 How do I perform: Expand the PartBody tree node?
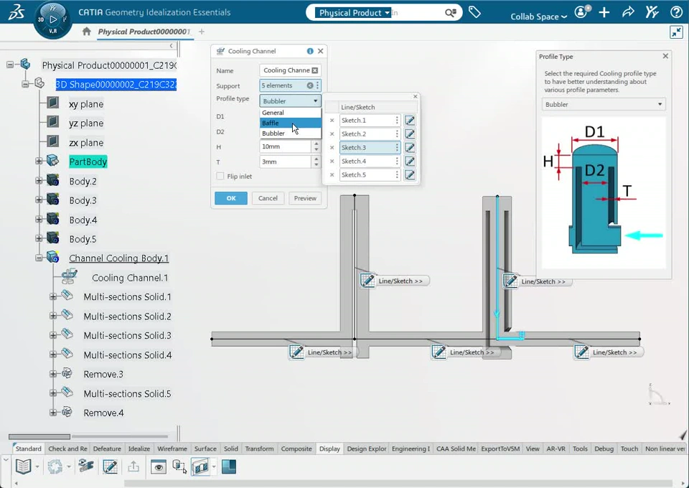(39, 161)
